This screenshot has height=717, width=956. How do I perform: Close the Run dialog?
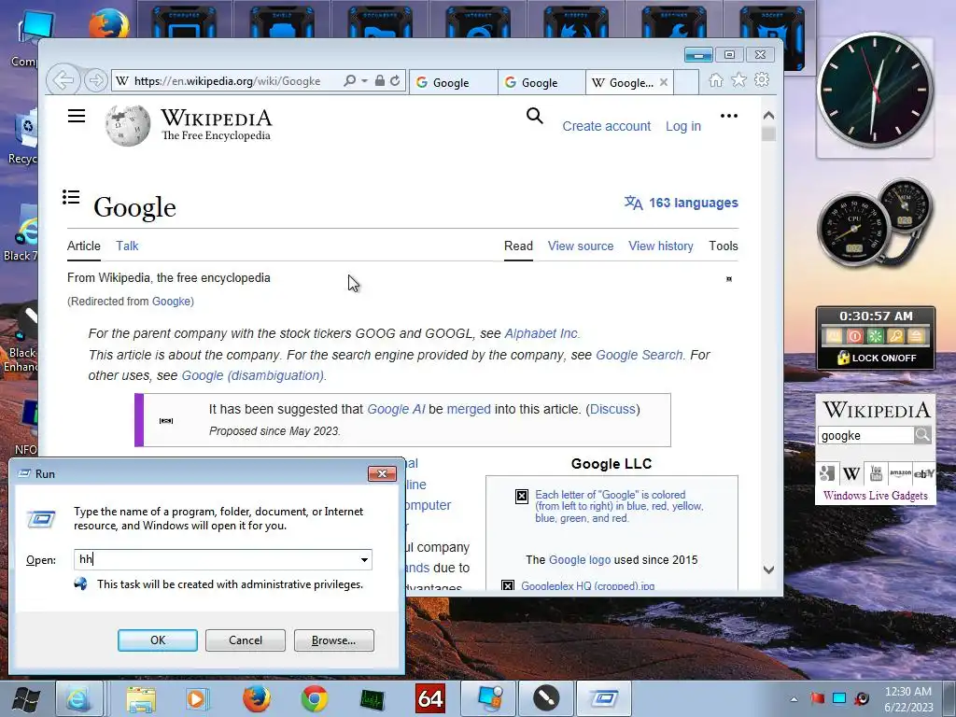382,473
